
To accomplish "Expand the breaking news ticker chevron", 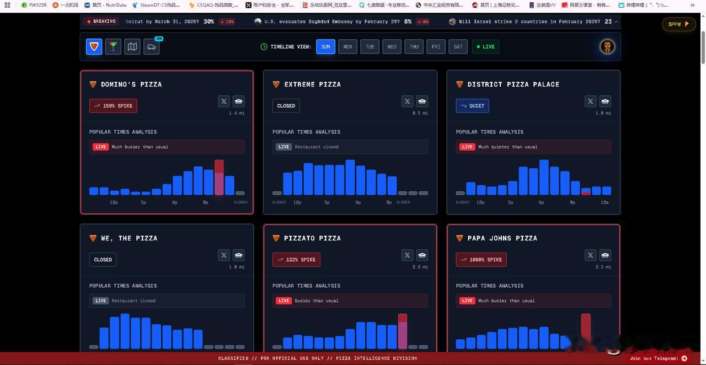I will pyautogui.click(x=616, y=22).
